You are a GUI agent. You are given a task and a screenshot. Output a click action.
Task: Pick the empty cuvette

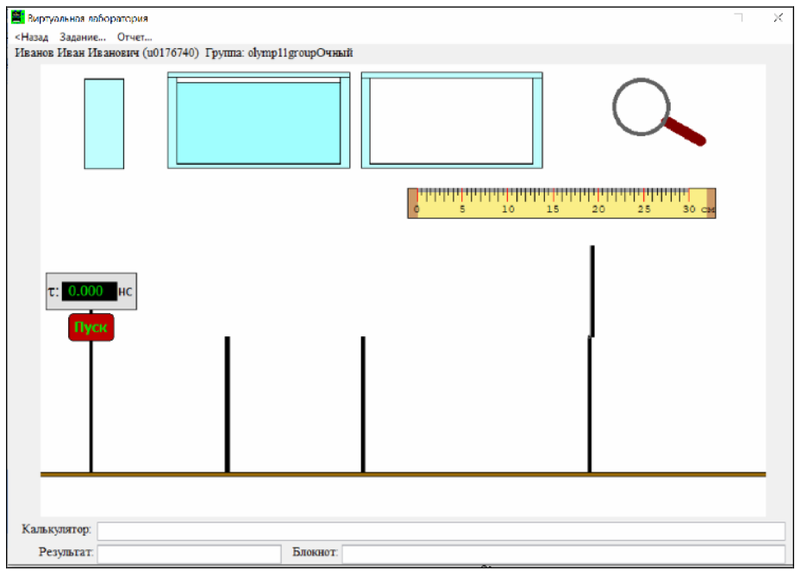(x=452, y=121)
